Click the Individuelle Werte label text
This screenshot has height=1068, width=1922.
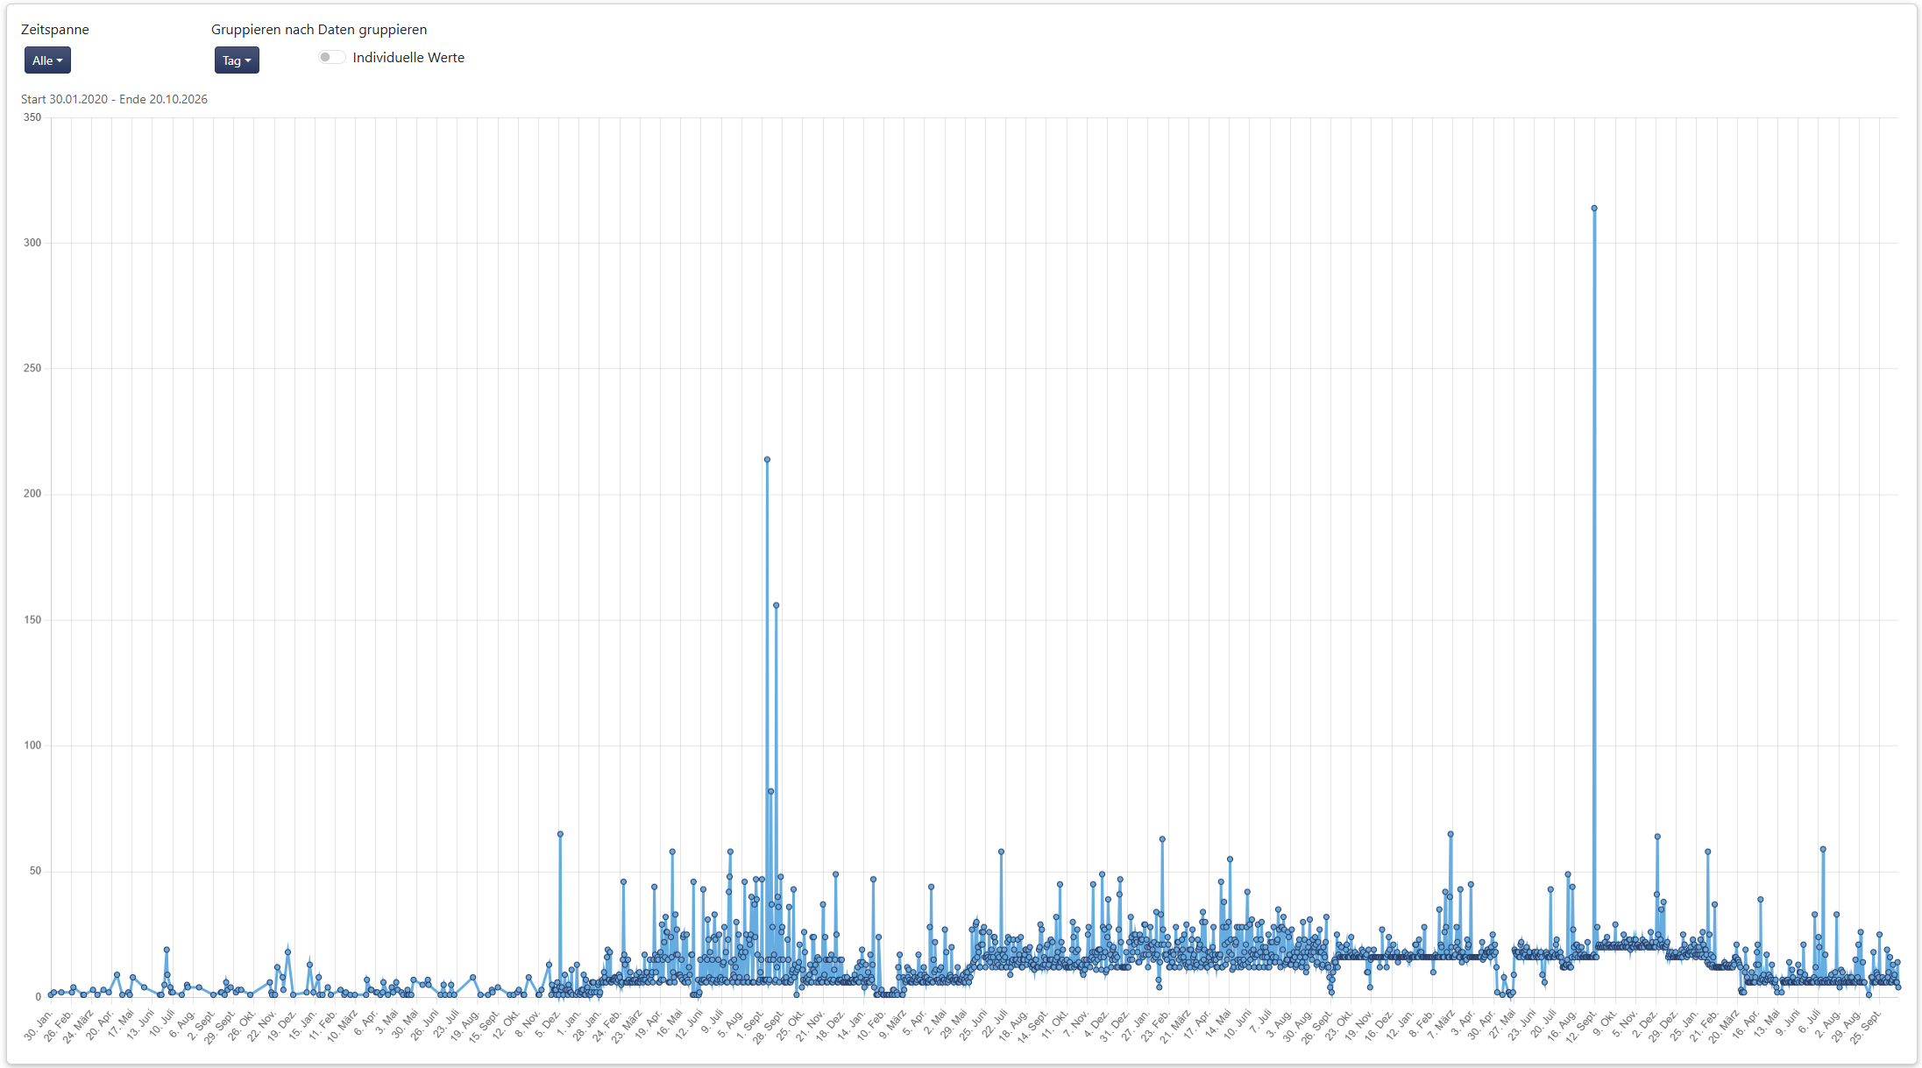point(408,58)
